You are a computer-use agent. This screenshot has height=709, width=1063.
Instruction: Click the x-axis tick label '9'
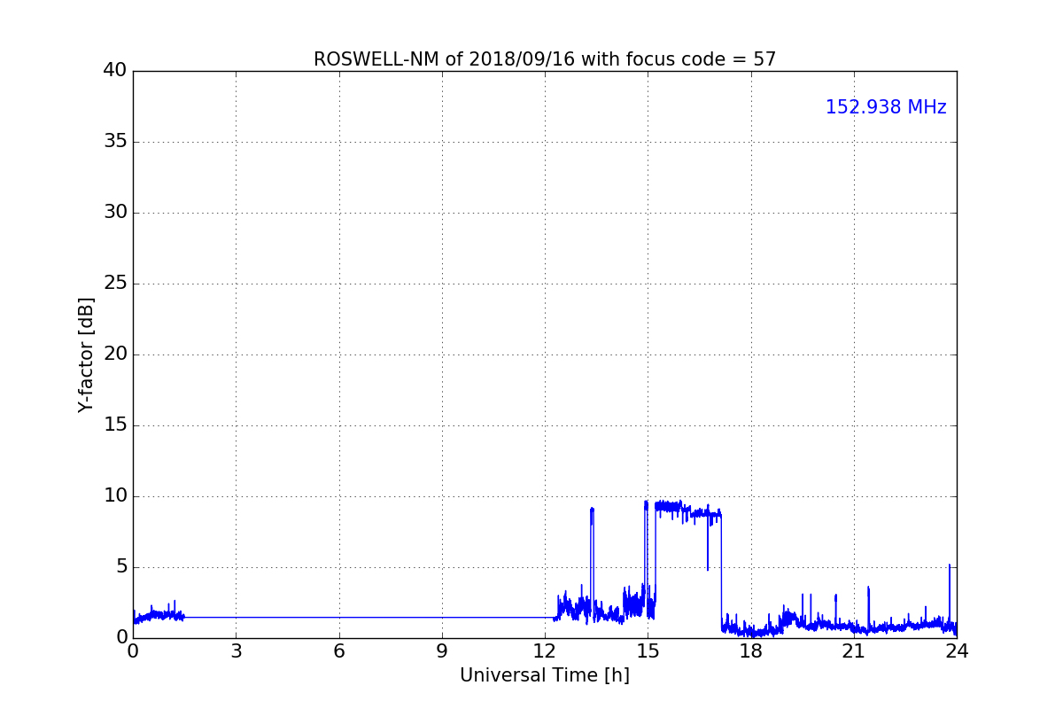tap(442, 651)
